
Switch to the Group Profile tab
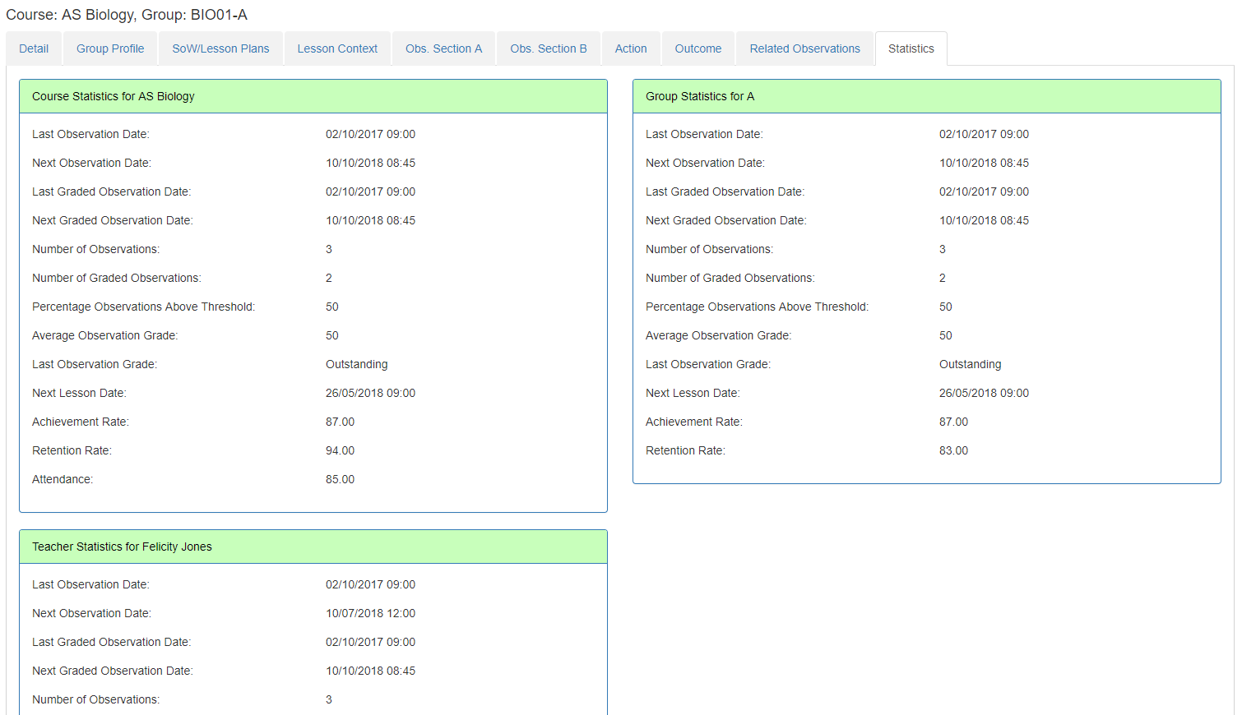point(110,48)
